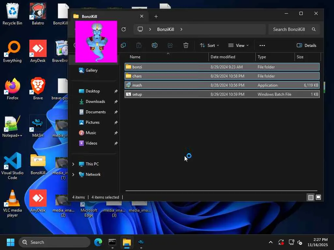Screen dimensions: 334x250
Task: Click the Share icon in Explorer toolbar
Action: click(x=170, y=45)
